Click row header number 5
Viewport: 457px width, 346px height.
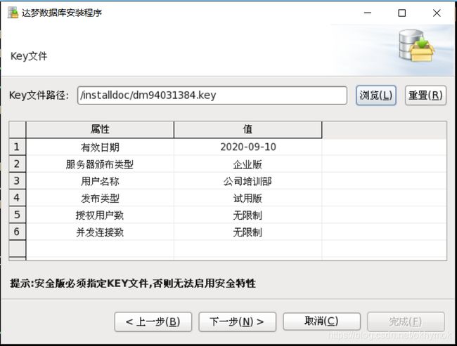[x=17, y=215]
